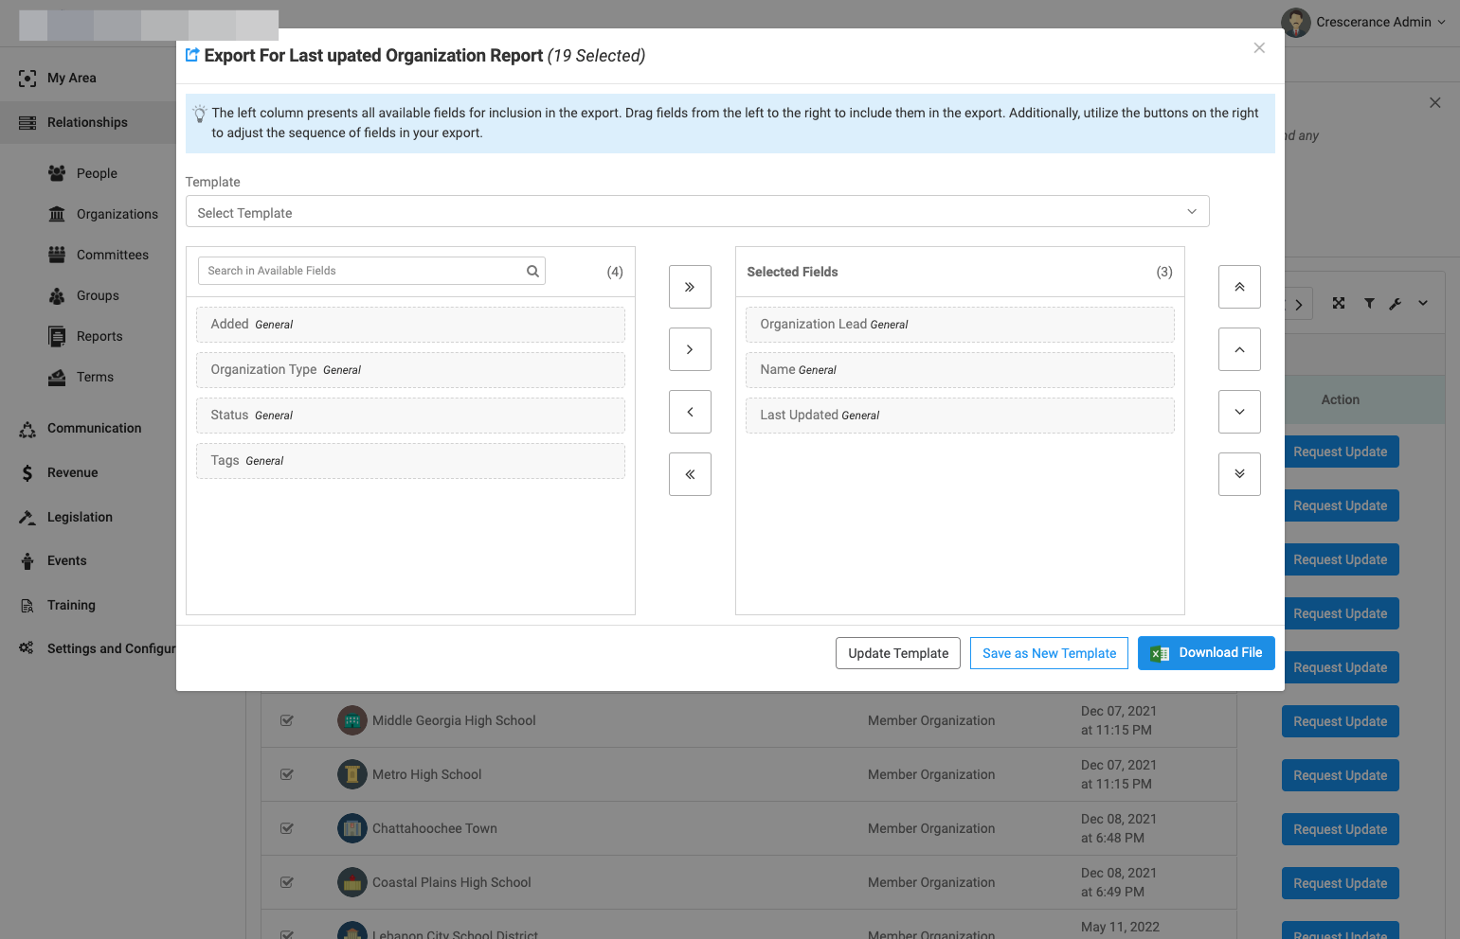Viewport: 1460px width, 939px height.
Task: Move field up one position
Action: [1239, 349]
